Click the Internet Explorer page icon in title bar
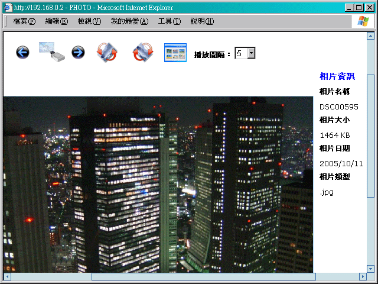The width and height of the screenshot is (378, 284). click(8, 8)
